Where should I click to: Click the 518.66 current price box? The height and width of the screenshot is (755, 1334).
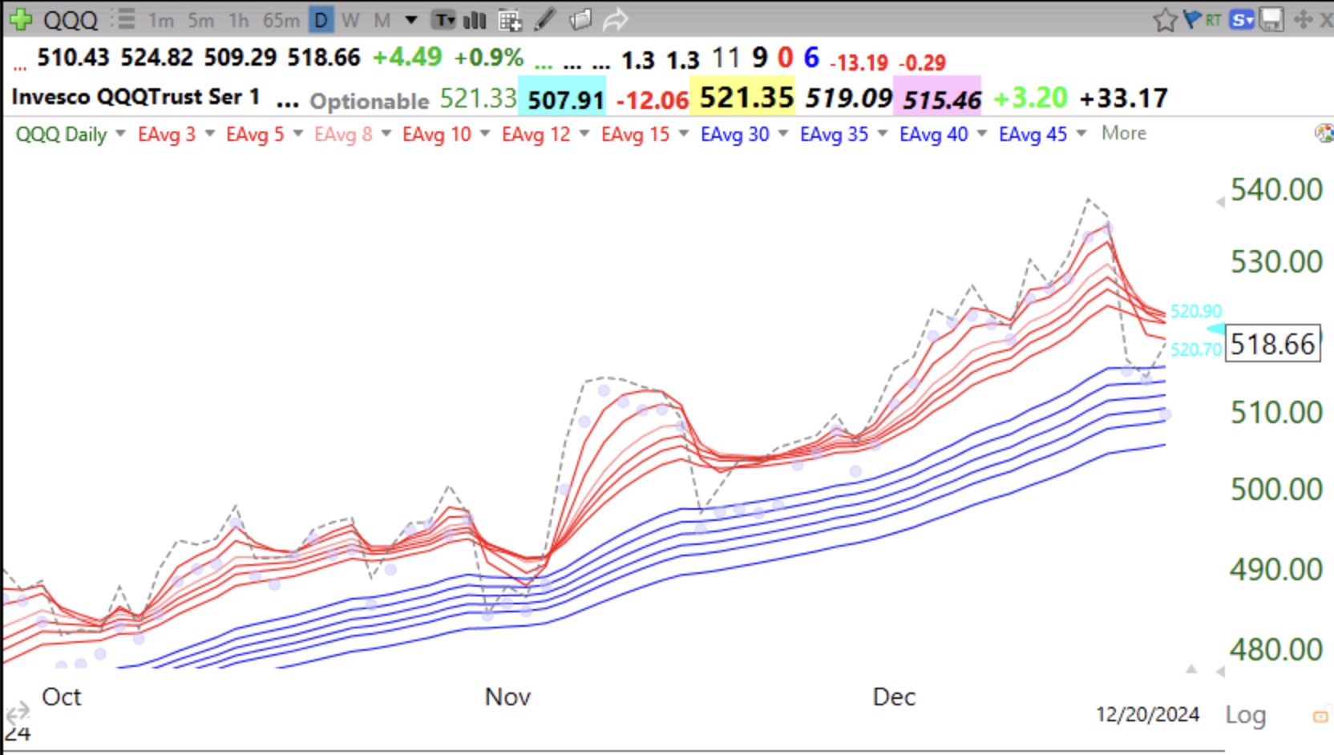point(1273,344)
